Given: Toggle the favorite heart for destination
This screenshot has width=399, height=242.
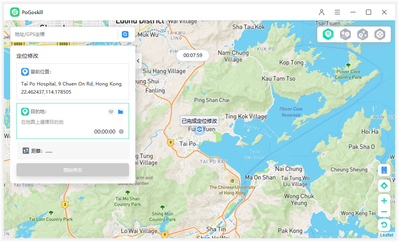Looking at the screenshot, I should pos(111,112).
